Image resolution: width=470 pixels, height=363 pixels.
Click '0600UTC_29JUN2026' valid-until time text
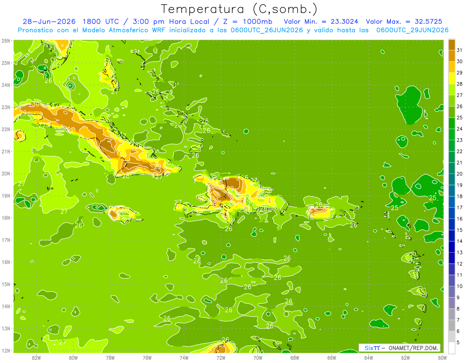tap(412, 30)
